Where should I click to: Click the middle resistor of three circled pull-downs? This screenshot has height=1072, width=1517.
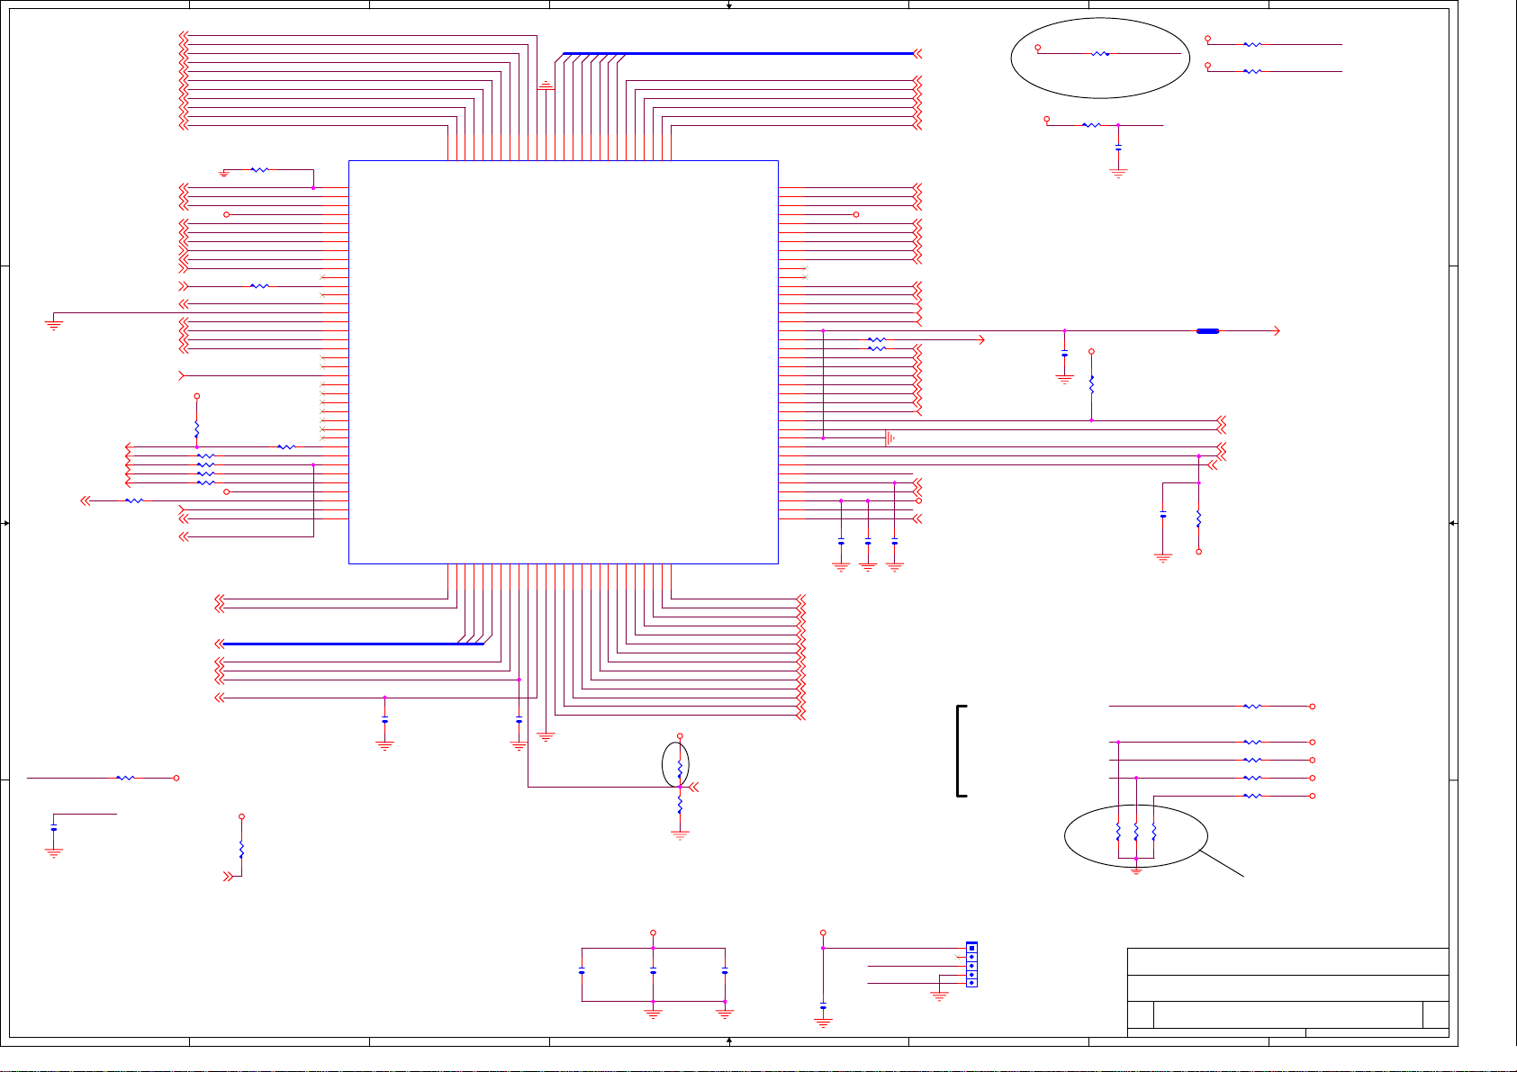[x=1136, y=832]
